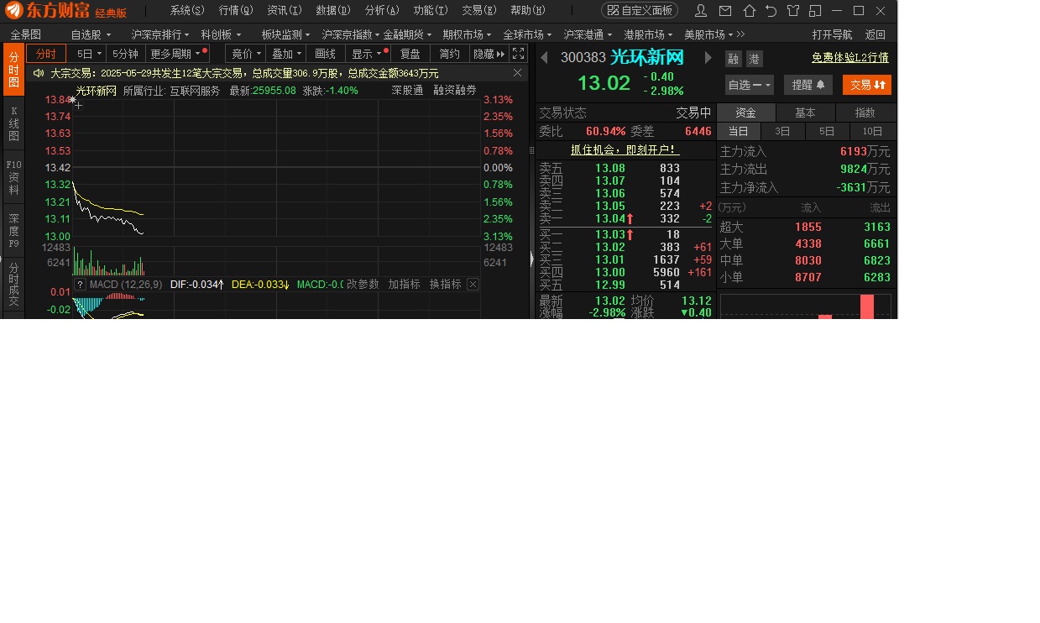1040x623 pixels.
Task: Open 板块监测 menu dropdown
Action: click(x=286, y=34)
